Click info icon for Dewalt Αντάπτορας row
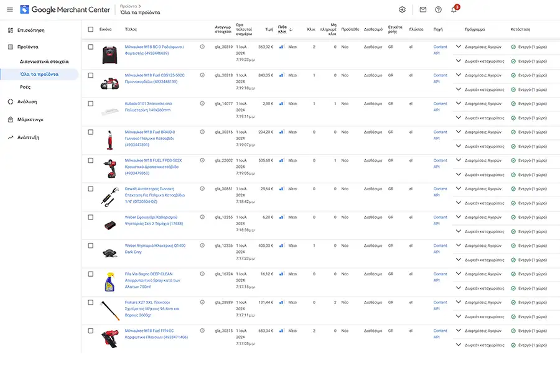Screen dimensions: 560x373 tap(202, 189)
